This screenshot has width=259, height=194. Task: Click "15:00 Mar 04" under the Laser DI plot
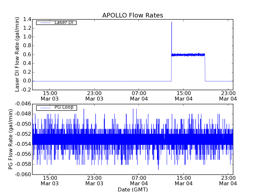point(184,96)
